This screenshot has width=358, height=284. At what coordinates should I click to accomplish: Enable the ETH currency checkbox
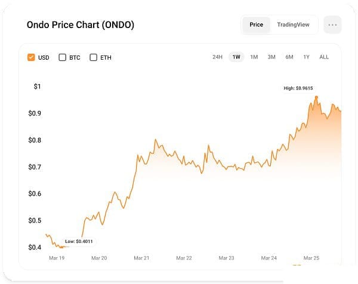click(x=93, y=57)
